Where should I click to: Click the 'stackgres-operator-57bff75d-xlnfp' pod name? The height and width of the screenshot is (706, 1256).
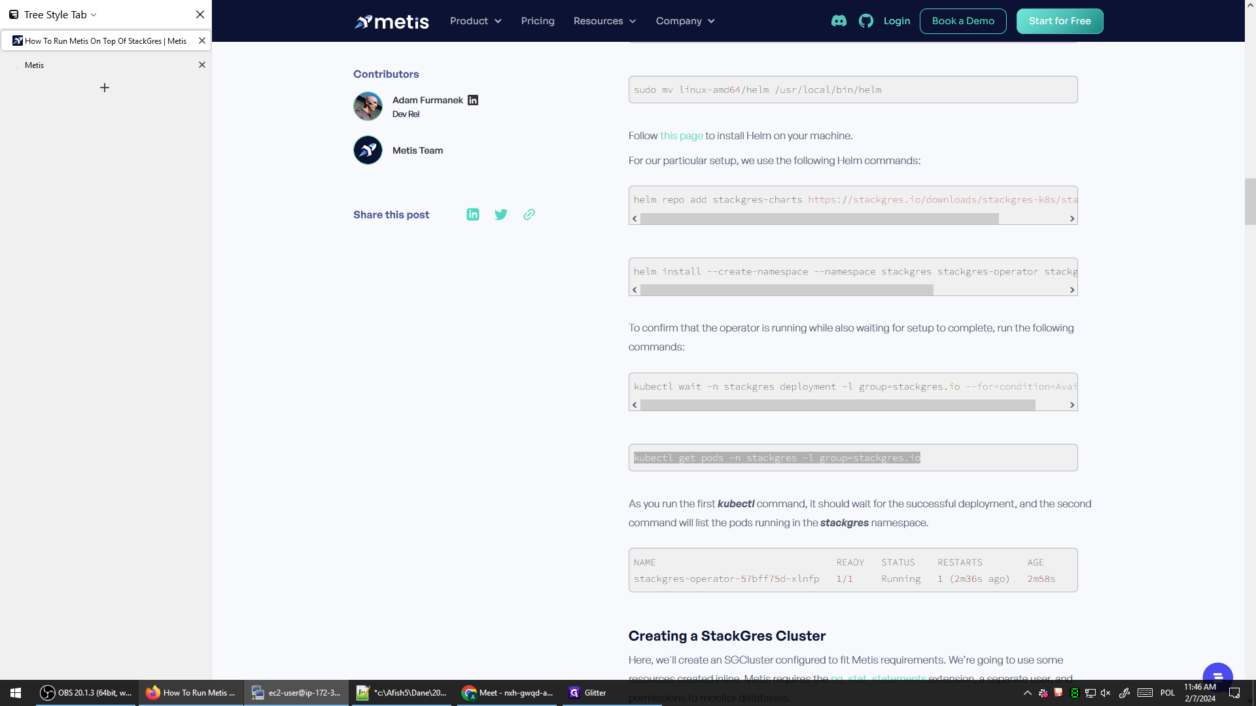[x=726, y=579]
